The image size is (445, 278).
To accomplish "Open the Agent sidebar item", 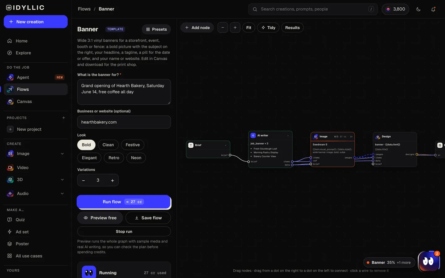I will [x=36, y=77].
